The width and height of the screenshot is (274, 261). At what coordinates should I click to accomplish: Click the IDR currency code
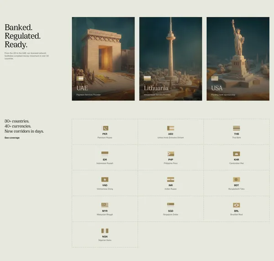[x=105, y=160]
